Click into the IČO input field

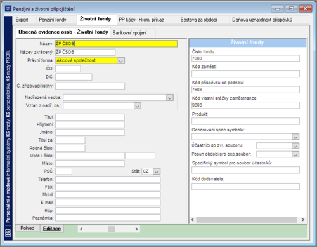68,69
